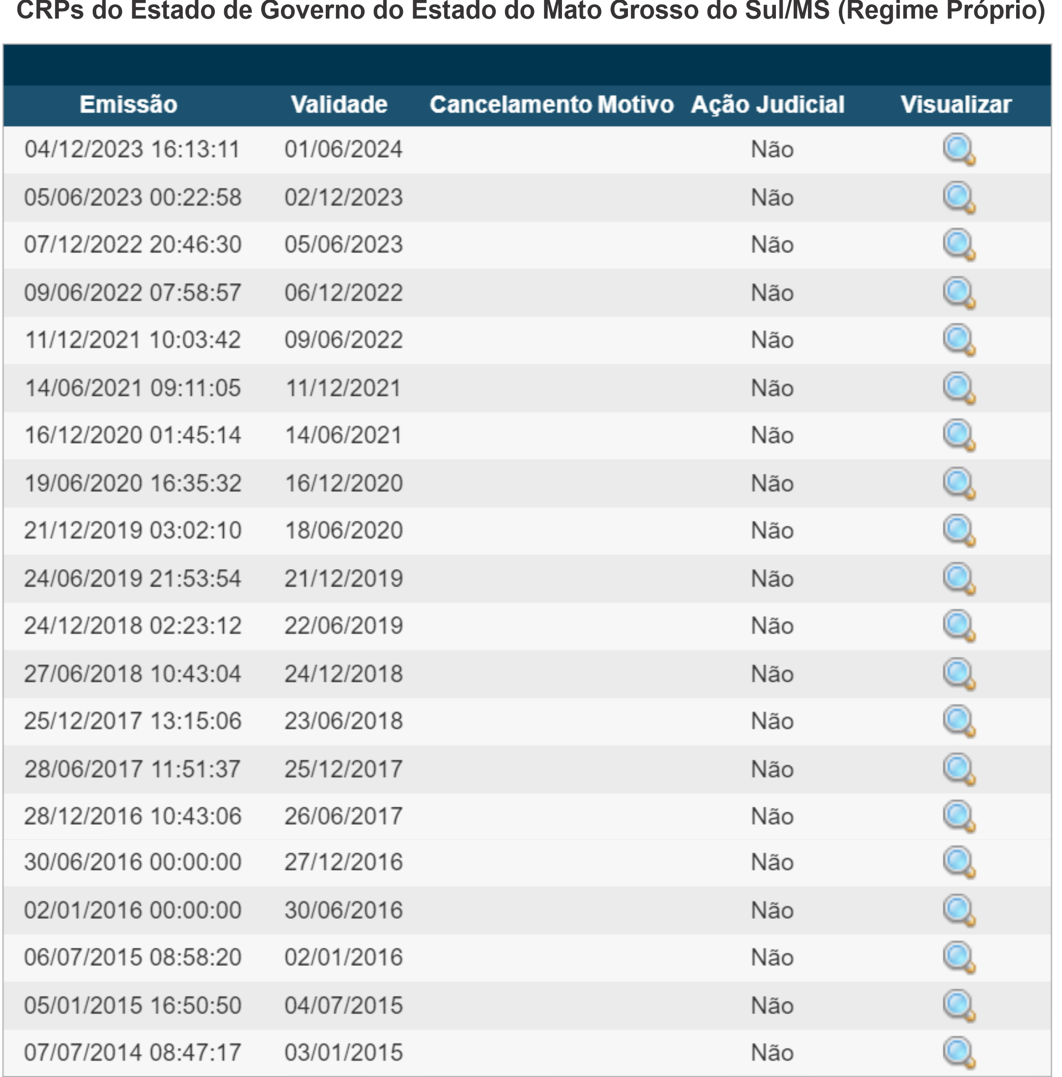Viewport: 1062px width, 1077px height.
Task: Select validity date 02/01/2016
Action: coord(344,958)
